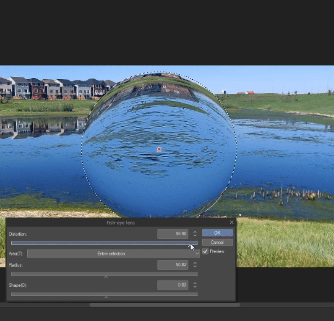Click the Radius slider handle

click(x=106, y=276)
